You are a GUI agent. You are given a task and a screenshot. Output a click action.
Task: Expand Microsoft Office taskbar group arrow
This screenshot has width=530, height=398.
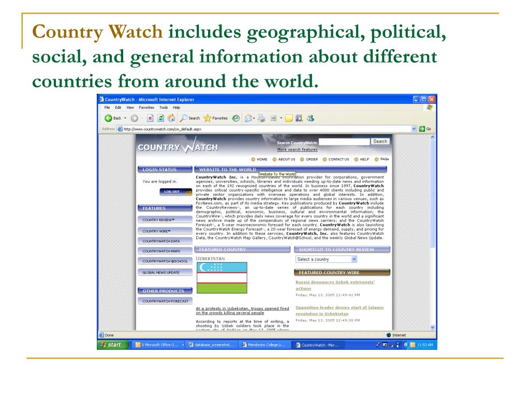pos(183,345)
